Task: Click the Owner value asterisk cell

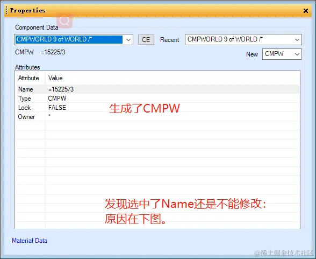Action: pyautogui.click(x=49, y=116)
